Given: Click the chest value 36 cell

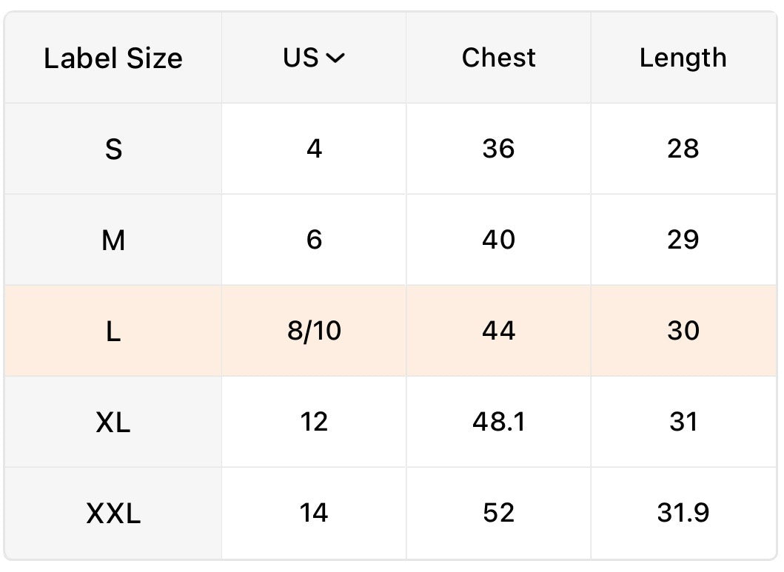Looking at the screenshot, I should [498, 149].
